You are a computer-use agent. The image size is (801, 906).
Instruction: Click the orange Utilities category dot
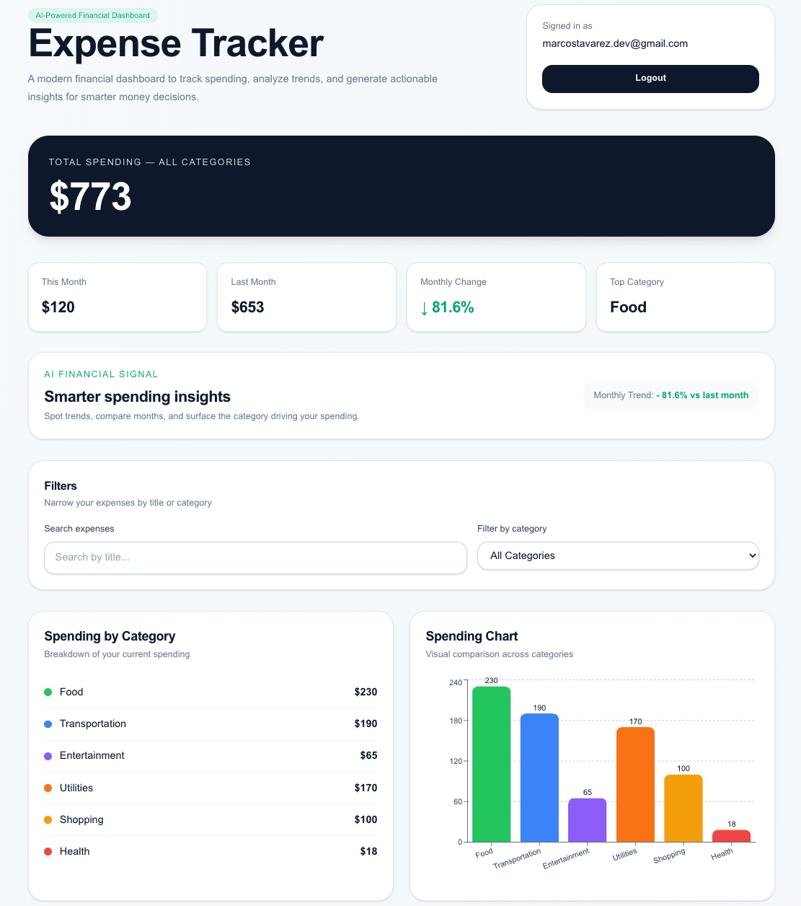point(48,788)
